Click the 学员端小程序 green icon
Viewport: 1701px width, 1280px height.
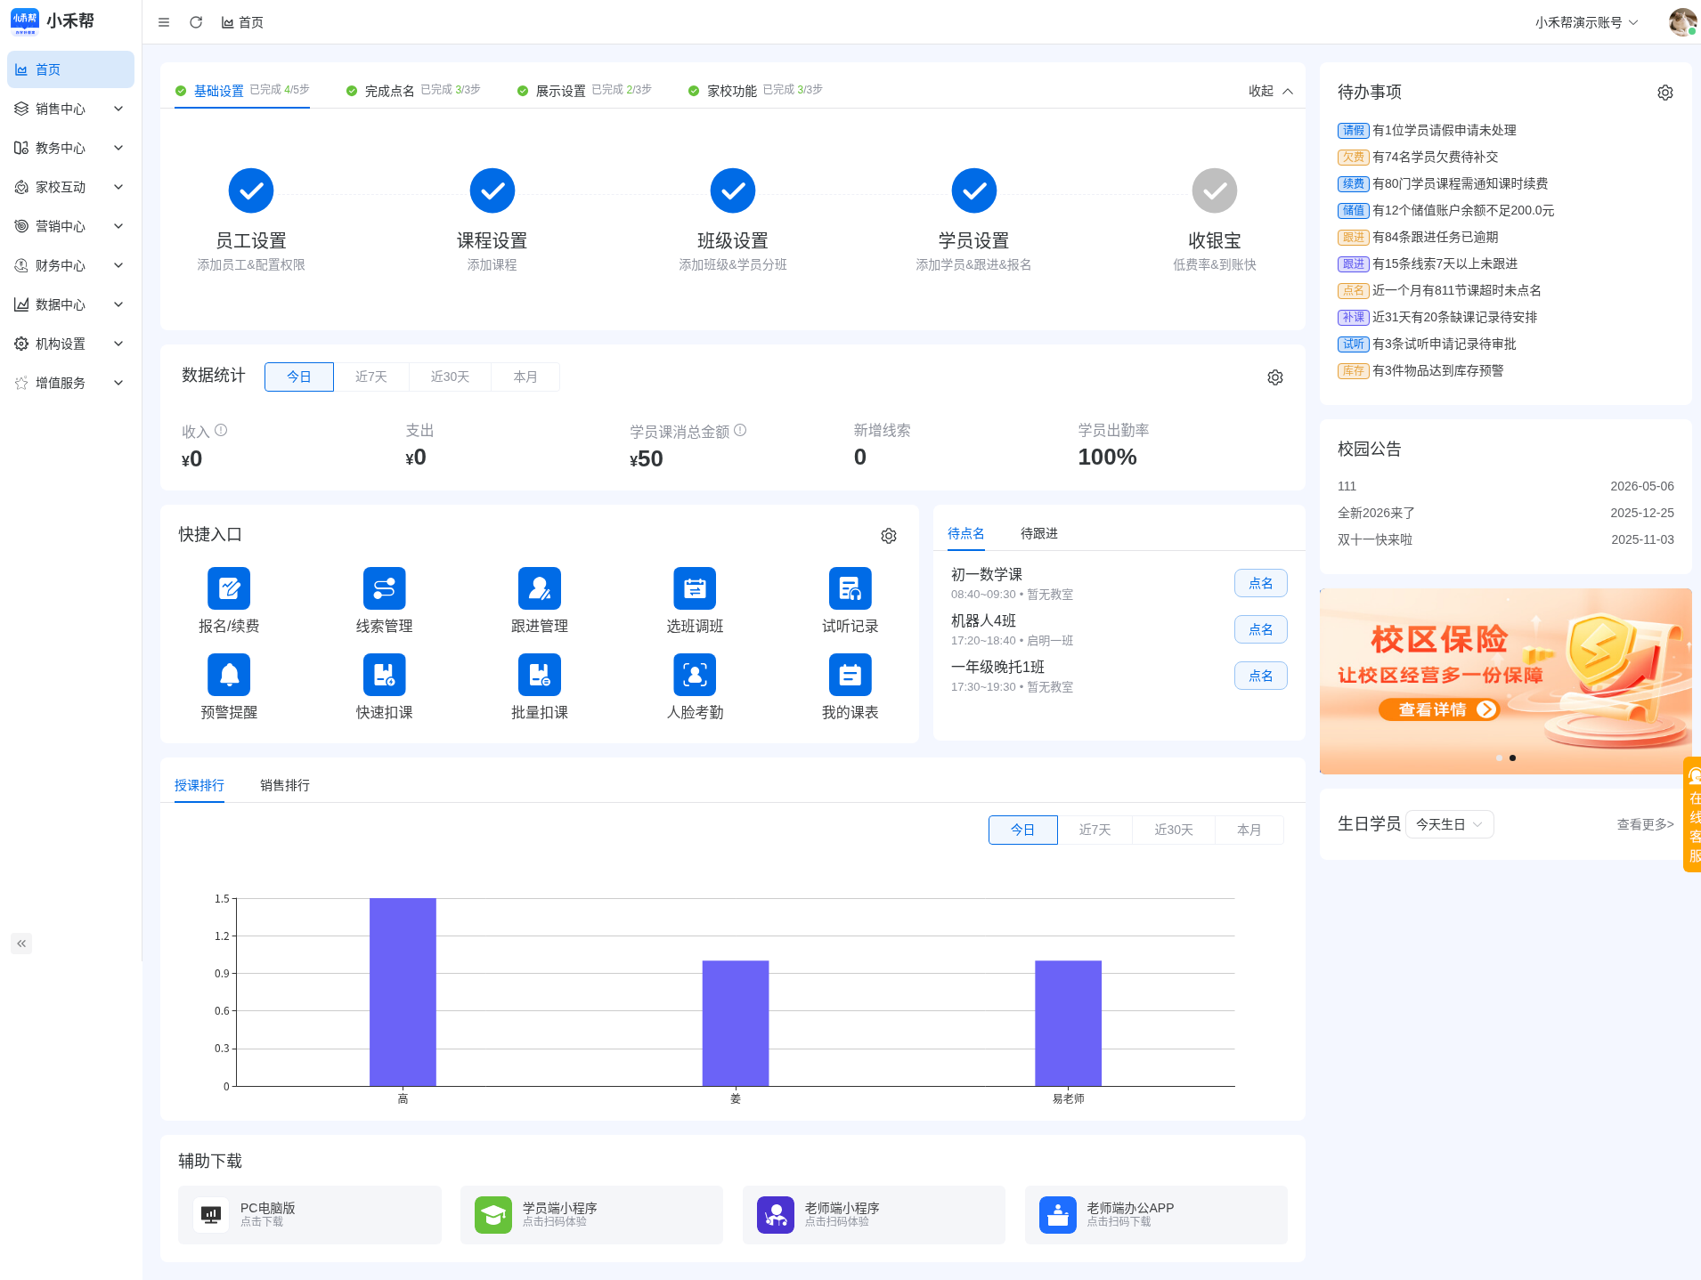492,1215
